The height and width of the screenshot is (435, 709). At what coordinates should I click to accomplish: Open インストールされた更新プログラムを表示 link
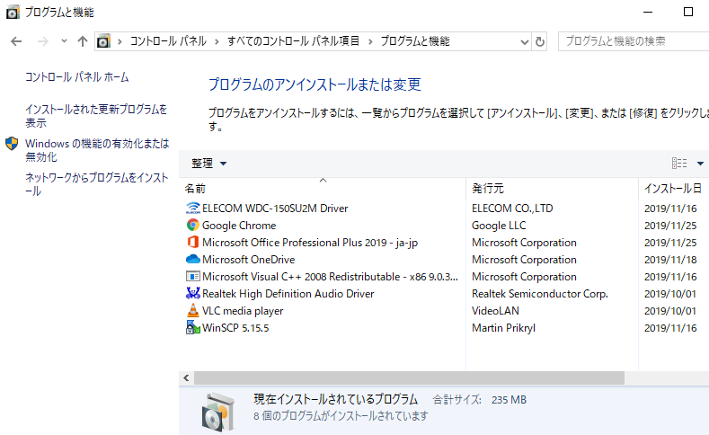point(96,116)
